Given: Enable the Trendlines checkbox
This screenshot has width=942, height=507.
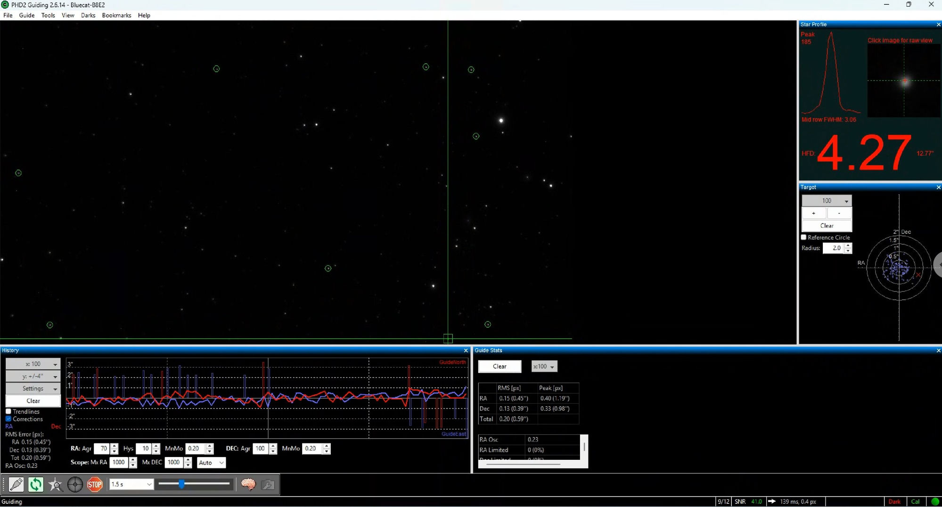Looking at the screenshot, I should pos(8,412).
